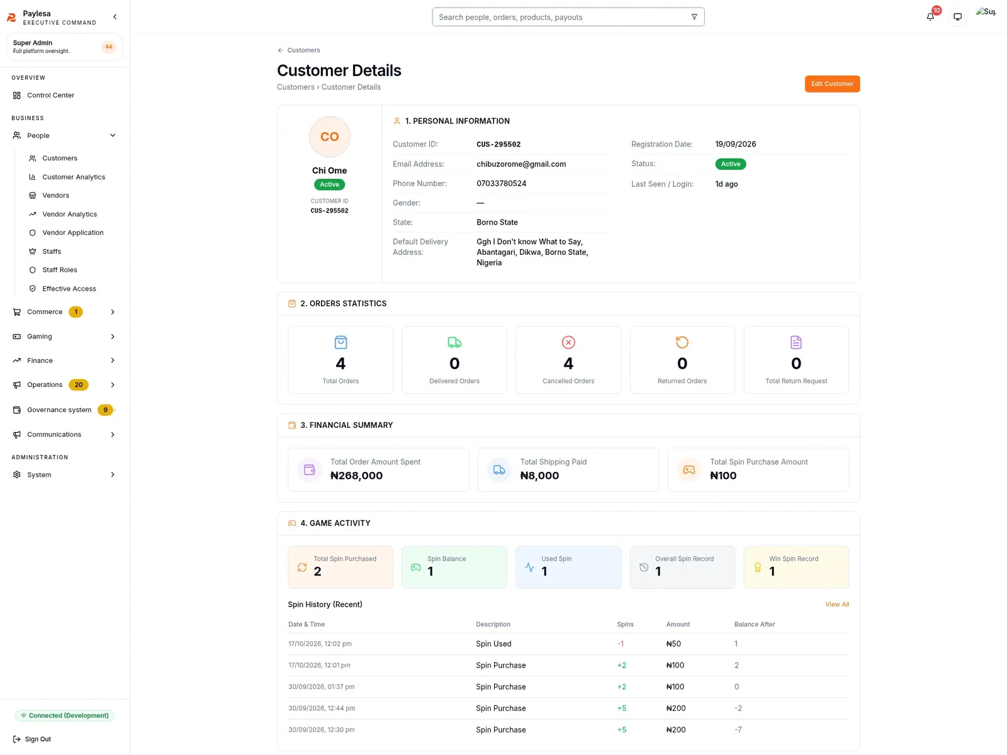This screenshot has width=1007, height=755.
Task: Go to Customer Analytics page
Action: click(73, 177)
